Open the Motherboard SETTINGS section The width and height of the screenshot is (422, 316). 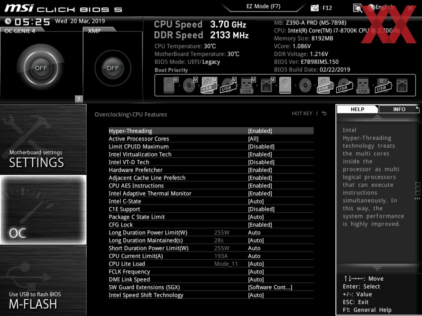(x=43, y=139)
